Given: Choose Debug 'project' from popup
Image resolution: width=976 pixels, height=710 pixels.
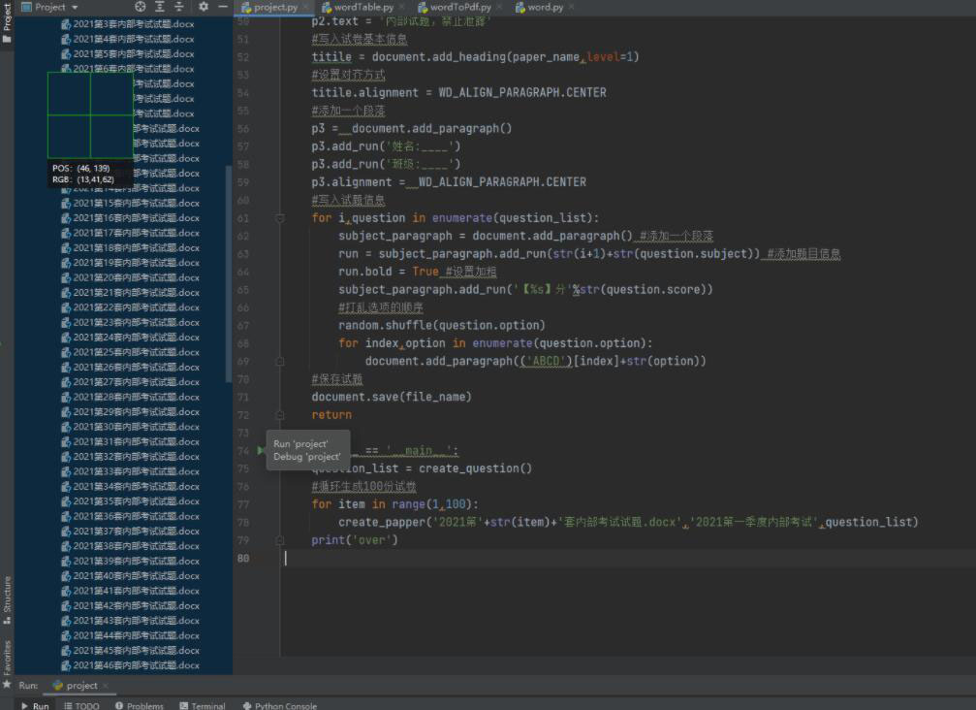Looking at the screenshot, I should pos(306,457).
